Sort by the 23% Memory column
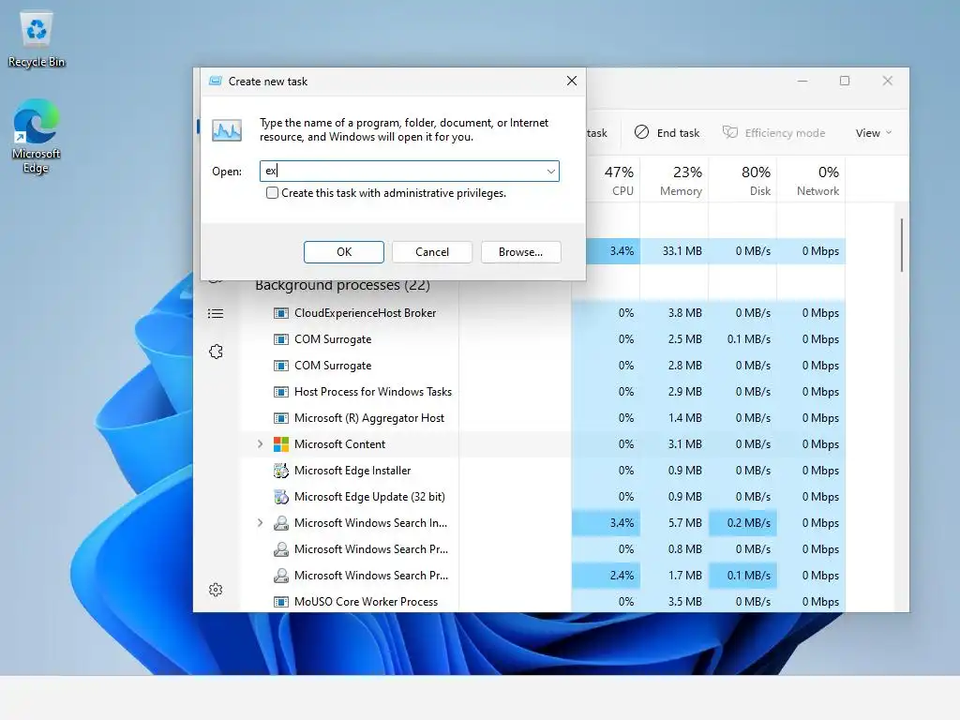Viewport: 960px width, 720px height. pos(674,180)
